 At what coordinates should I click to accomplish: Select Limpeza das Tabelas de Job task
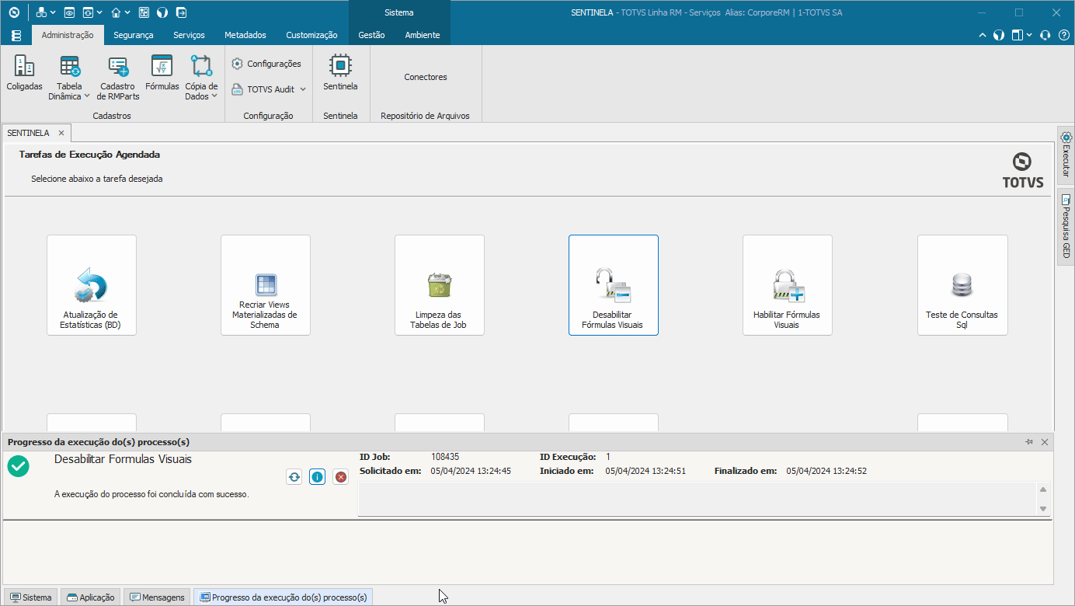click(440, 285)
